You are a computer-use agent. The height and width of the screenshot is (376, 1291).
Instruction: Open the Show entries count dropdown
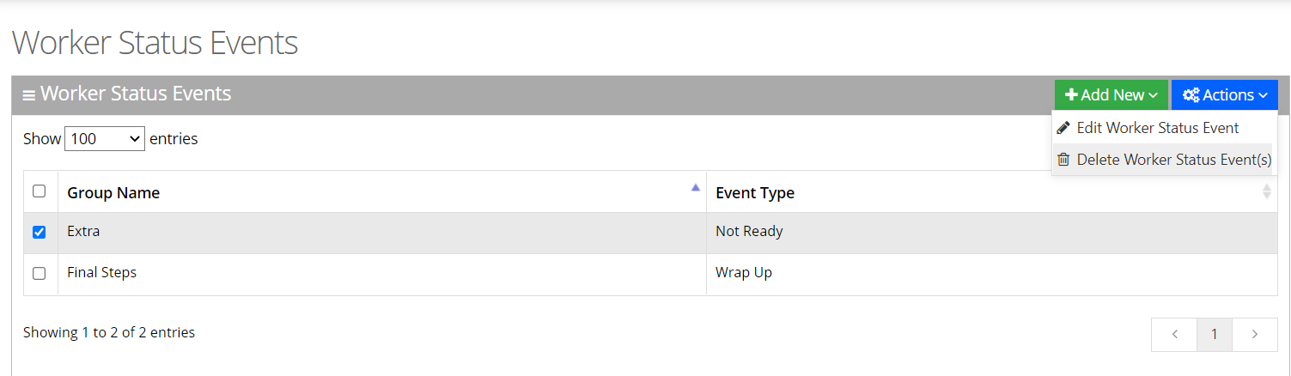pyautogui.click(x=105, y=139)
